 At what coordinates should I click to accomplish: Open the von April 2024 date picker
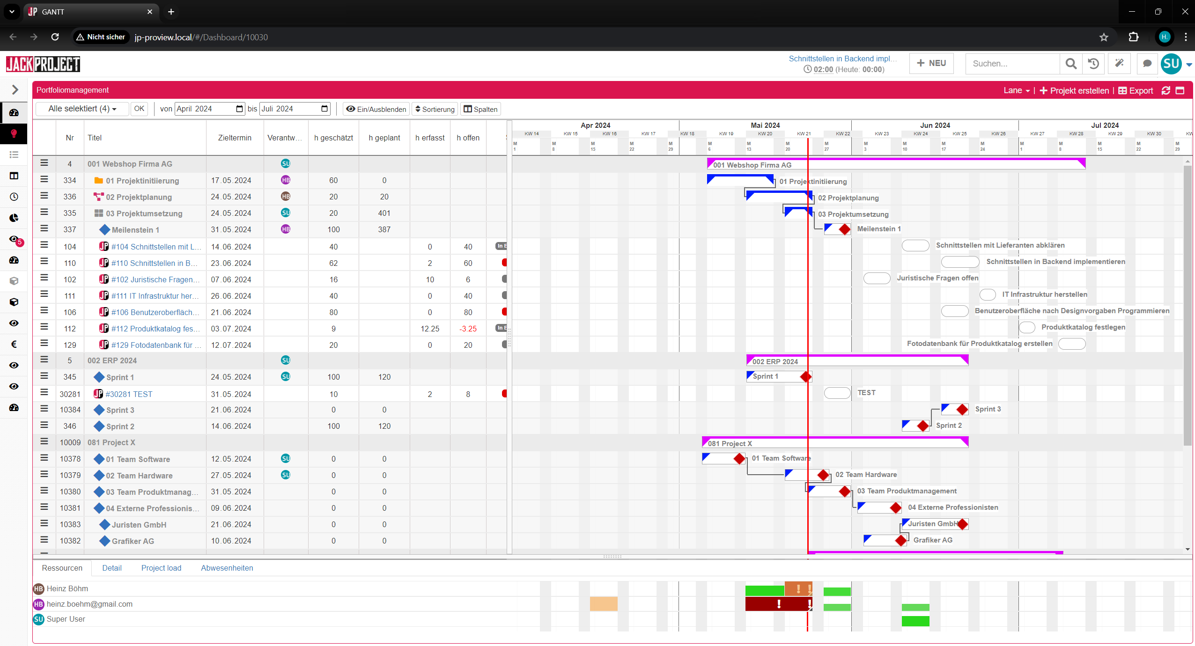point(239,109)
